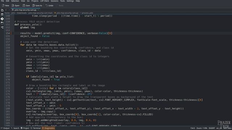Click the Open file toolbar button
The image size is (232, 130).
(x=16, y=5)
